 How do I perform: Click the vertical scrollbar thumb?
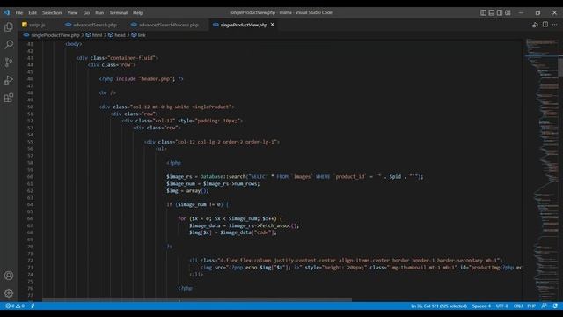560,67
